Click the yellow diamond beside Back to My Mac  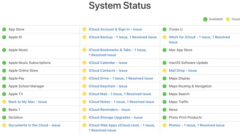(x=4, y=102)
